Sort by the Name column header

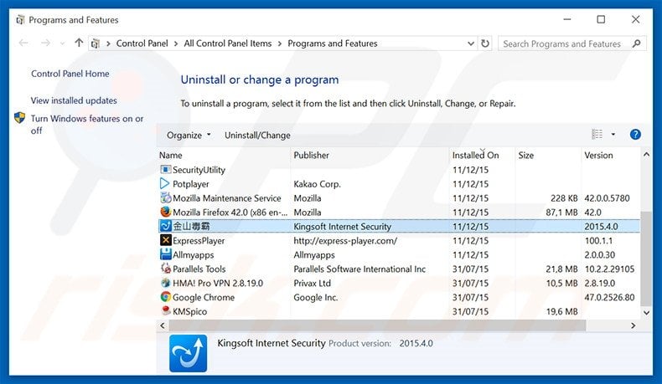point(224,155)
